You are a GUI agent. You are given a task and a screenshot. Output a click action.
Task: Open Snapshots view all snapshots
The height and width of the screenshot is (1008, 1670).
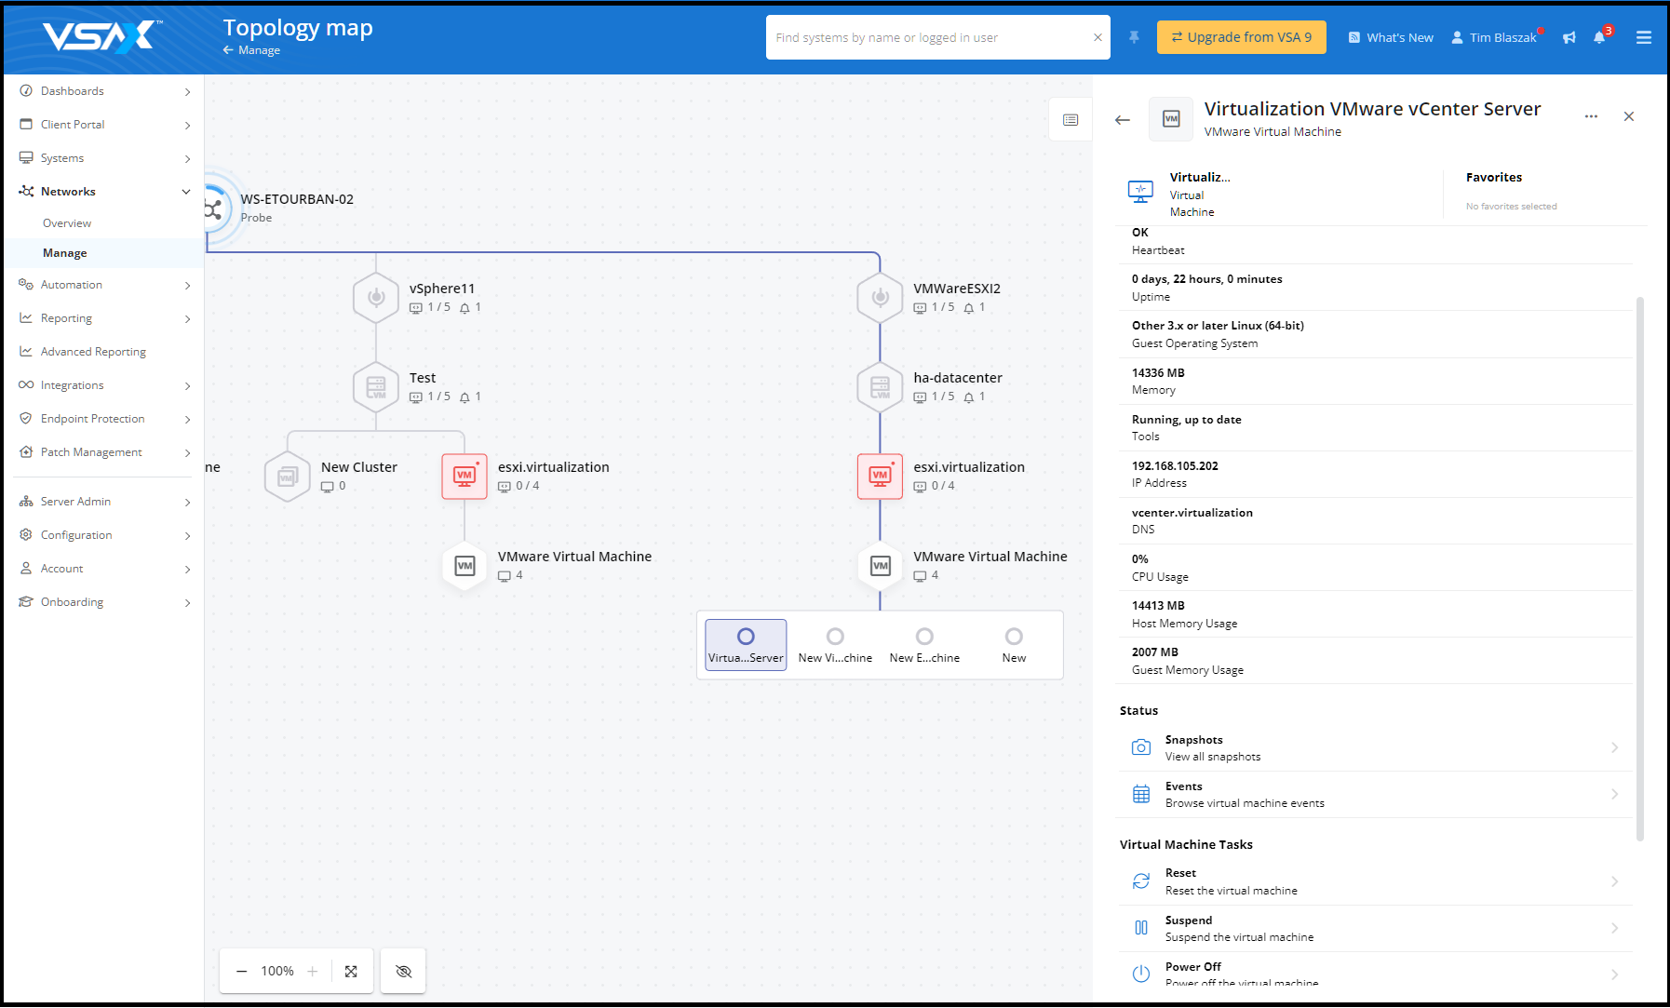(1374, 748)
